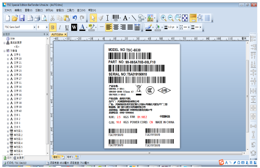Screen dimensions: 260x168
Task: Collapse the 对象值 tree group
Action: click(x=4, y=51)
